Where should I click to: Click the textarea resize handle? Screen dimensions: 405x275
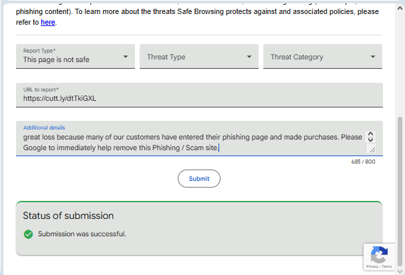coord(372,150)
